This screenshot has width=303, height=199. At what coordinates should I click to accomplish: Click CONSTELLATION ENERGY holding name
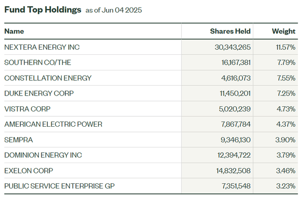tap(48, 78)
